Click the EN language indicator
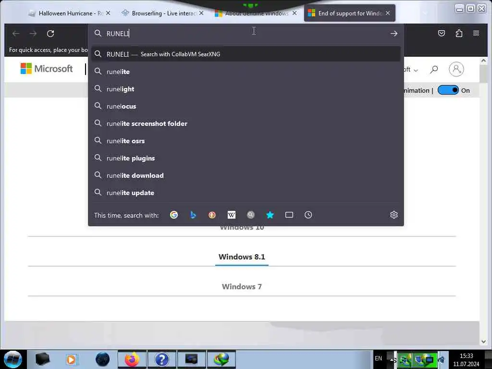This screenshot has width=492, height=369. click(379, 358)
